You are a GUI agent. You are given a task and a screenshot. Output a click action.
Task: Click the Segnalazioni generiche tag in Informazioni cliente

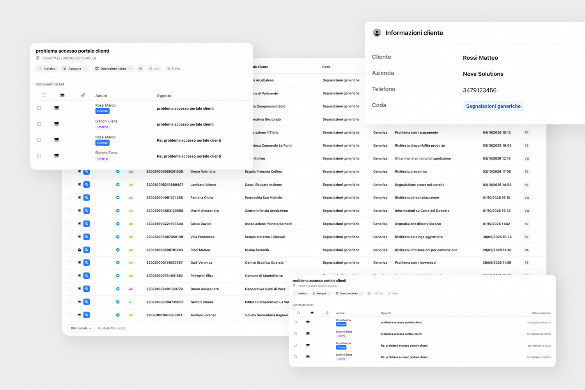pos(493,106)
